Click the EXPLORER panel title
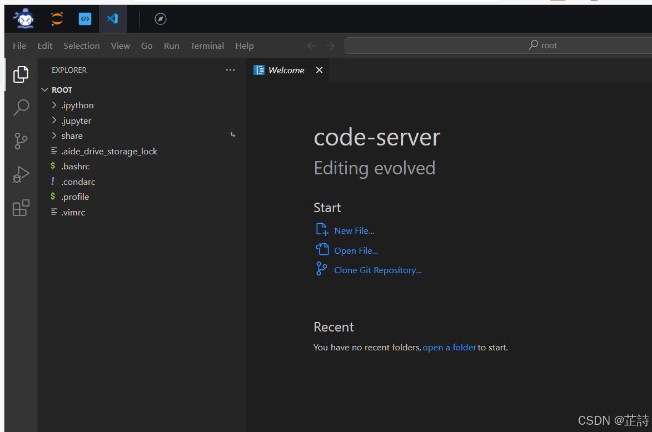Image resolution: width=652 pixels, height=432 pixels. (69, 70)
